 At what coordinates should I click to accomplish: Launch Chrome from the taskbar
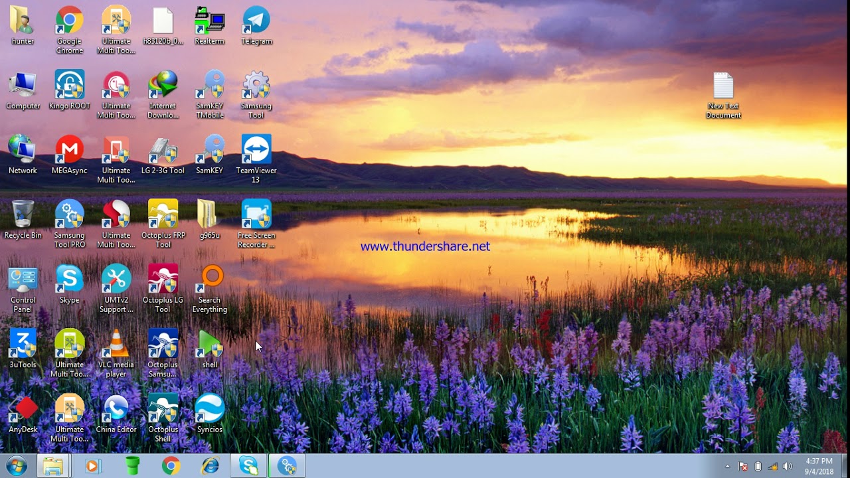pyautogui.click(x=171, y=466)
